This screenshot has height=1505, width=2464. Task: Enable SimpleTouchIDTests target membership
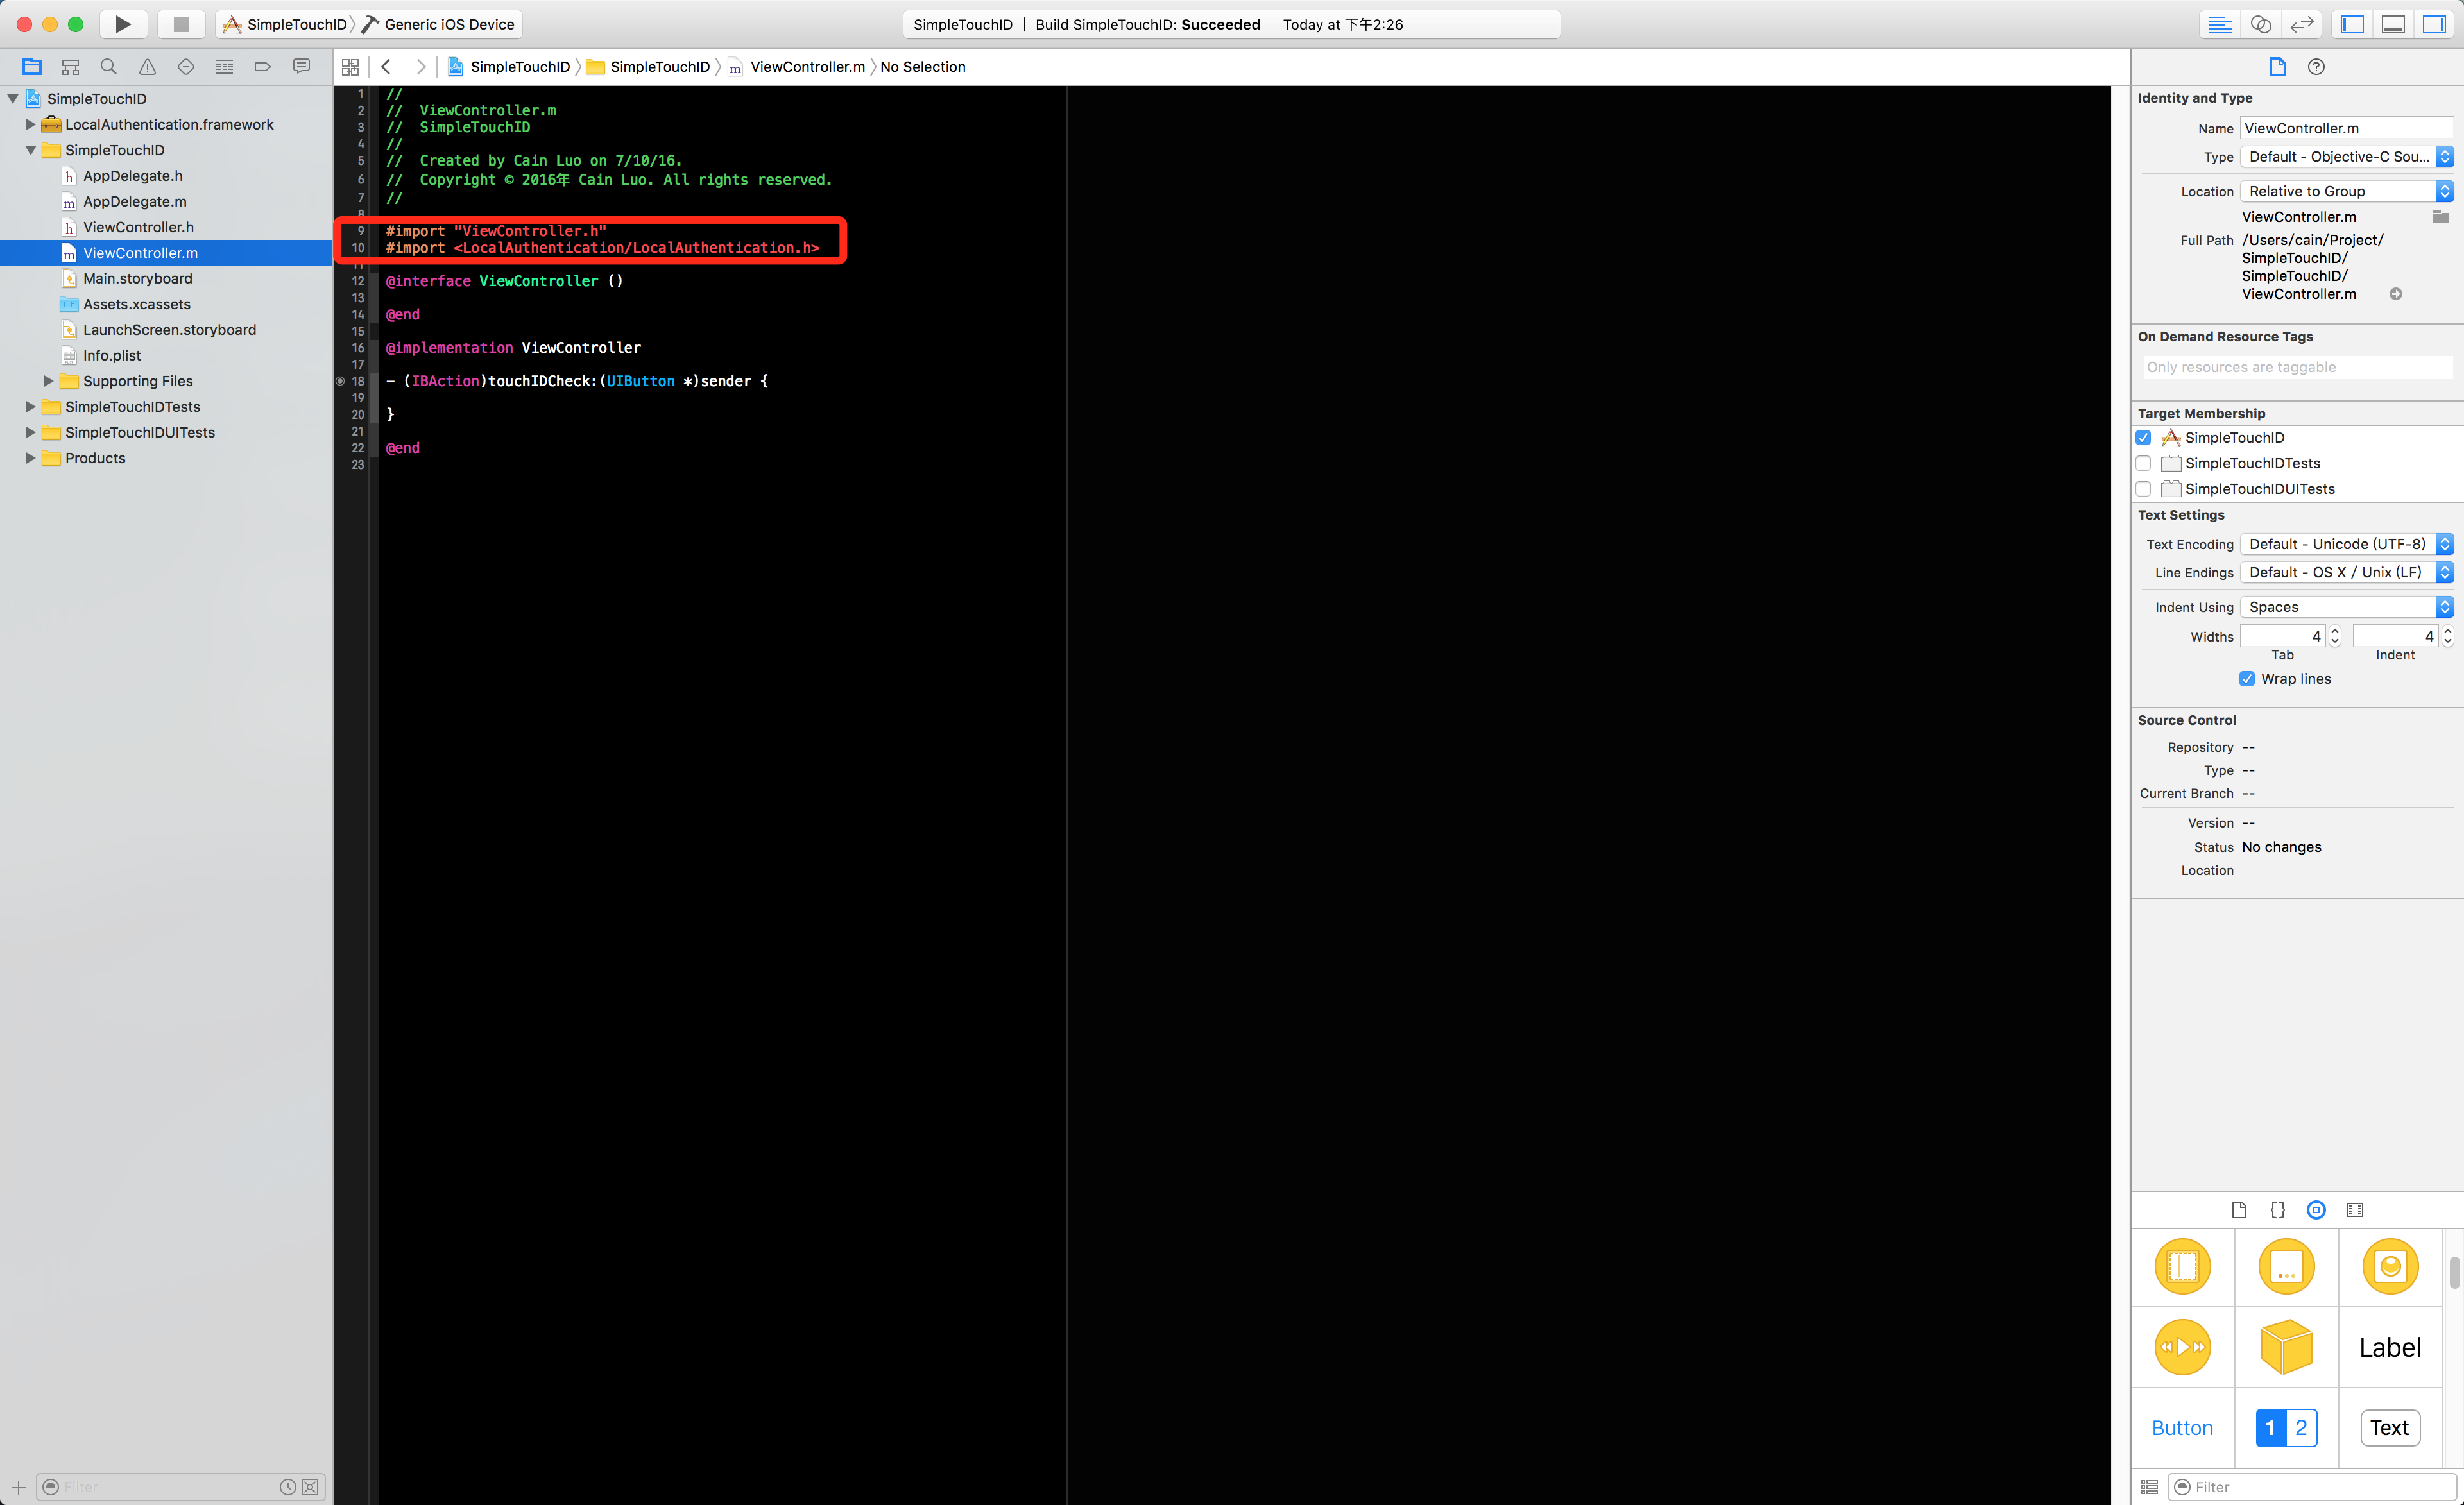2143,463
